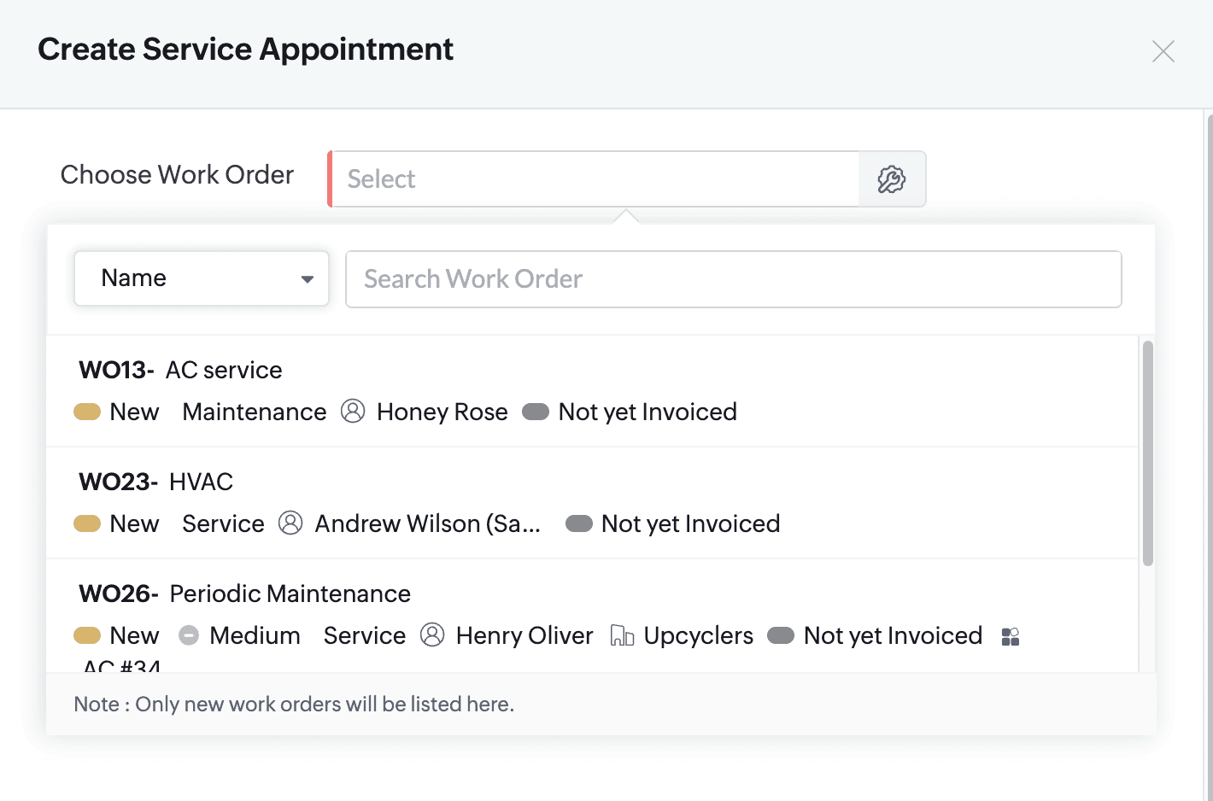Open the Name search-filter dropdown

[201, 278]
